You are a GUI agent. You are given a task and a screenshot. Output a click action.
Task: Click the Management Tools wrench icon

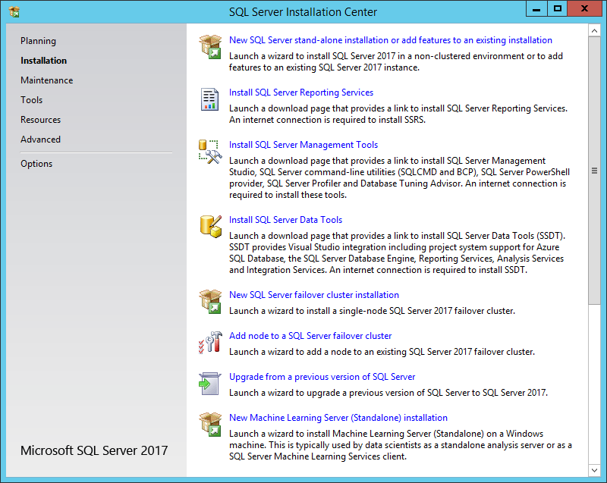click(210, 152)
